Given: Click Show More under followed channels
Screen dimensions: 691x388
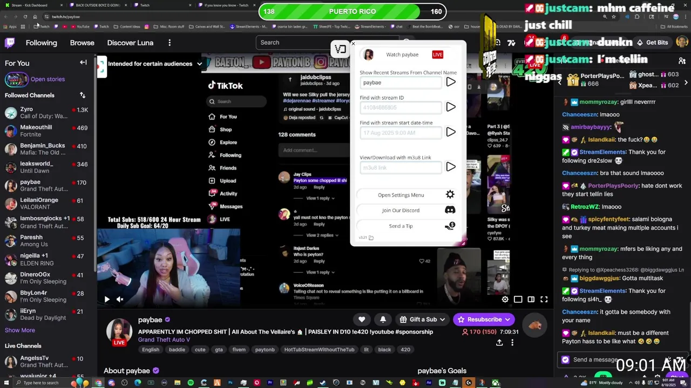Looking at the screenshot, I should point(20,330).
